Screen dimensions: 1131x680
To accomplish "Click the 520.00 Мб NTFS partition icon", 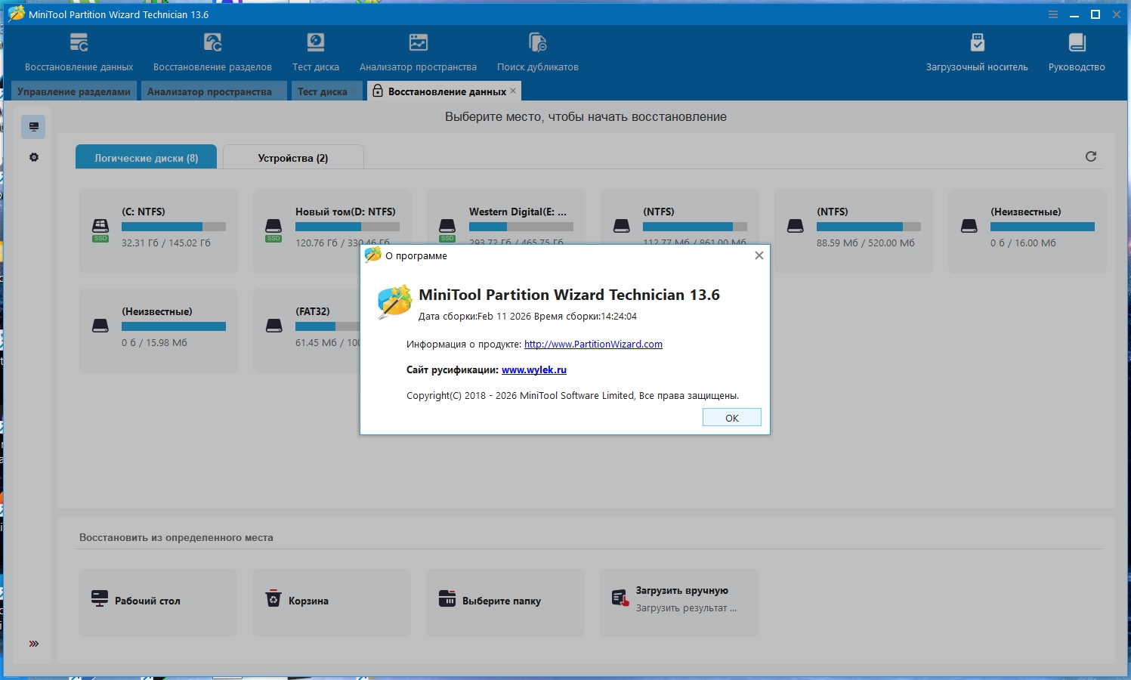I will pyautogui.click(x=796, y=226).
